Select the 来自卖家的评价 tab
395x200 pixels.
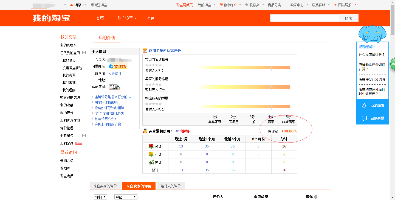tap(139, 186)
